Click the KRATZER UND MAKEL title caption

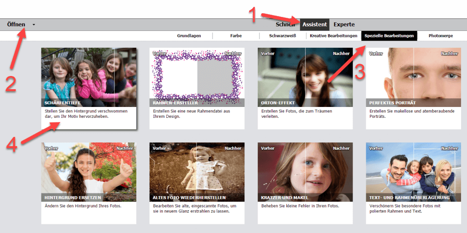coord(285,198)
